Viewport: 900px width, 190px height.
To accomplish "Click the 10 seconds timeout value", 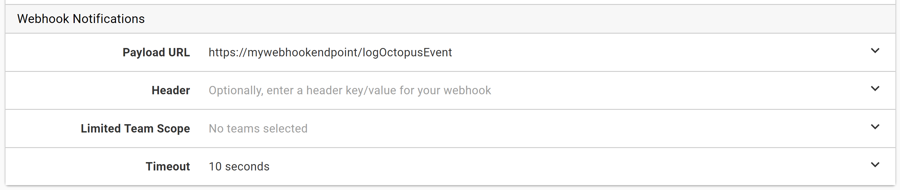I will 239,166.
